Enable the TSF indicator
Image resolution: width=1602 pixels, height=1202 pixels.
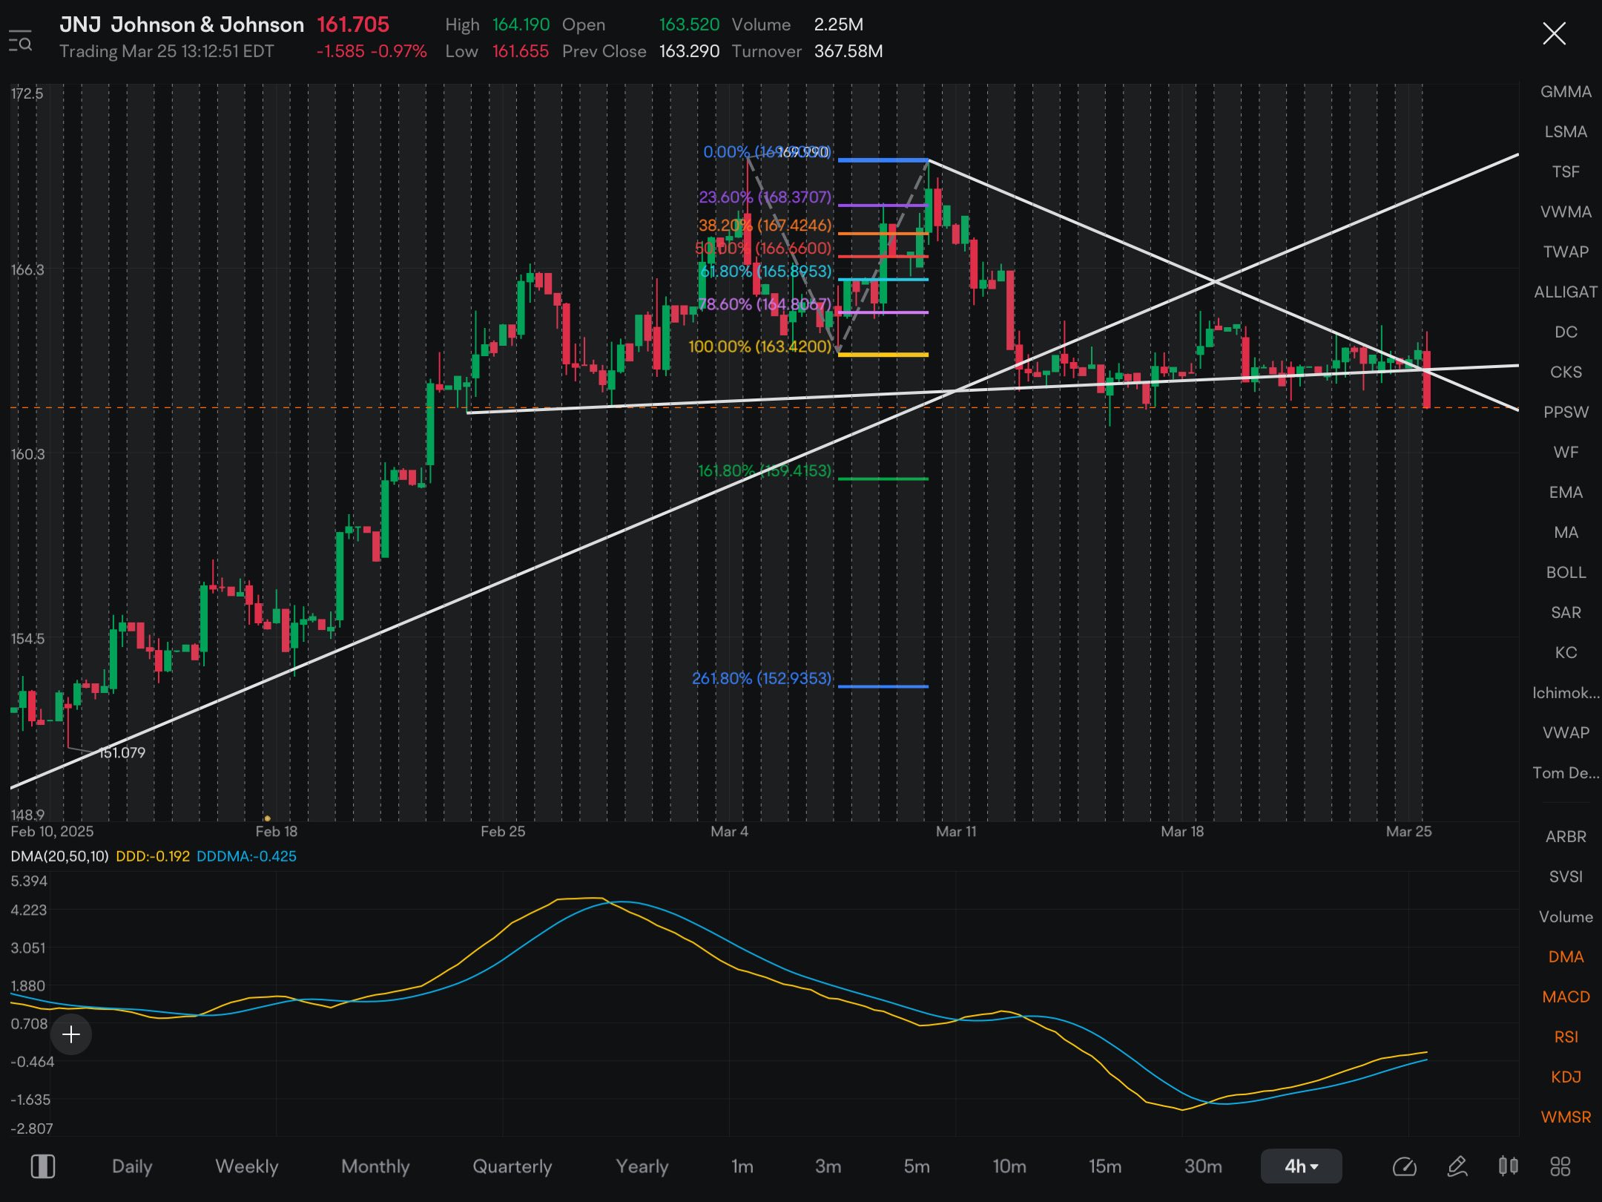click(x=1566, y=172)
